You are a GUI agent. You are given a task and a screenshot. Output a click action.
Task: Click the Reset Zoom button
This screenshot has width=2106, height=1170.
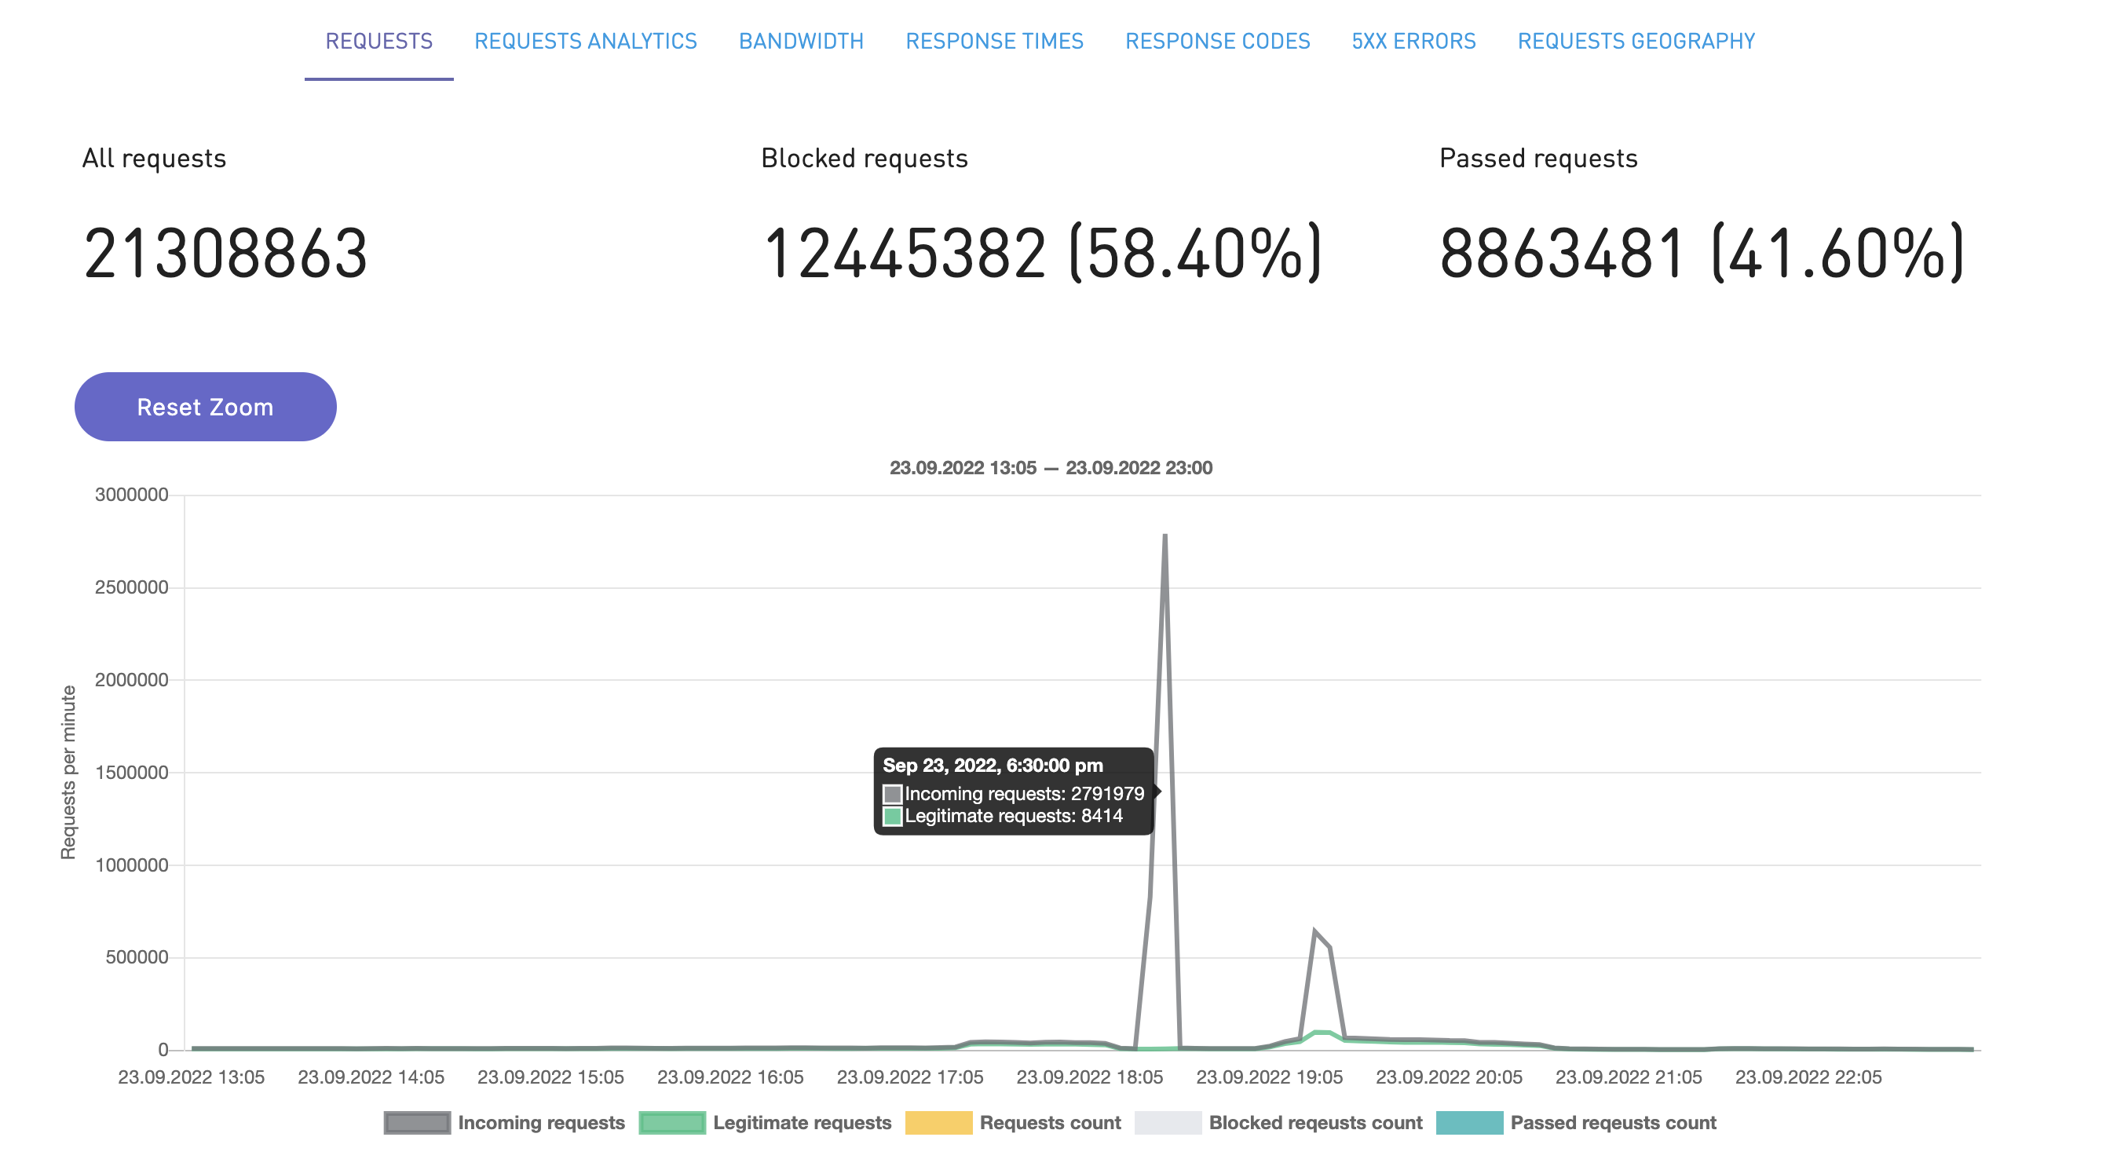(x=205, y=406)
